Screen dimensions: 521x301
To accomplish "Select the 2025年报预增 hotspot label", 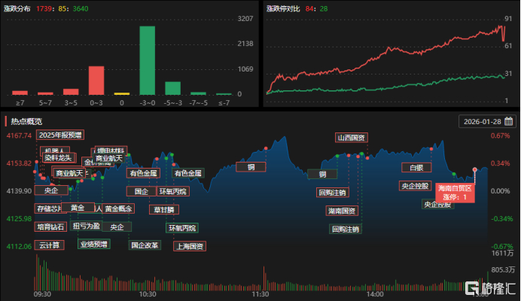I will coord(60,135).
